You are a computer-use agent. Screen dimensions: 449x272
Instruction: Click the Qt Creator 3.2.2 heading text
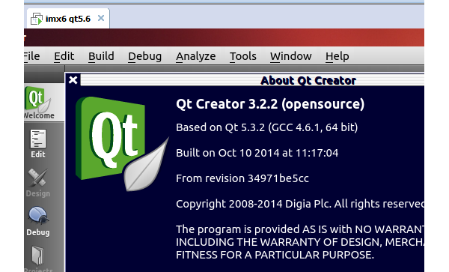pyautogui.click(x=270, y=104)
